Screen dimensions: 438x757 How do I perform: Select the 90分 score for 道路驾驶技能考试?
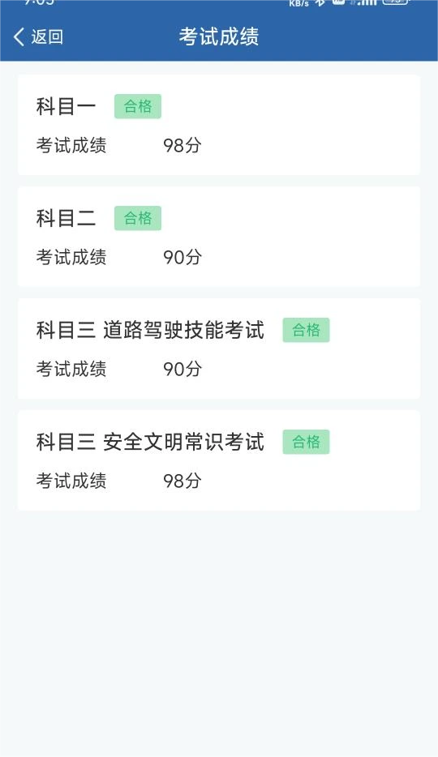(182, 370)
